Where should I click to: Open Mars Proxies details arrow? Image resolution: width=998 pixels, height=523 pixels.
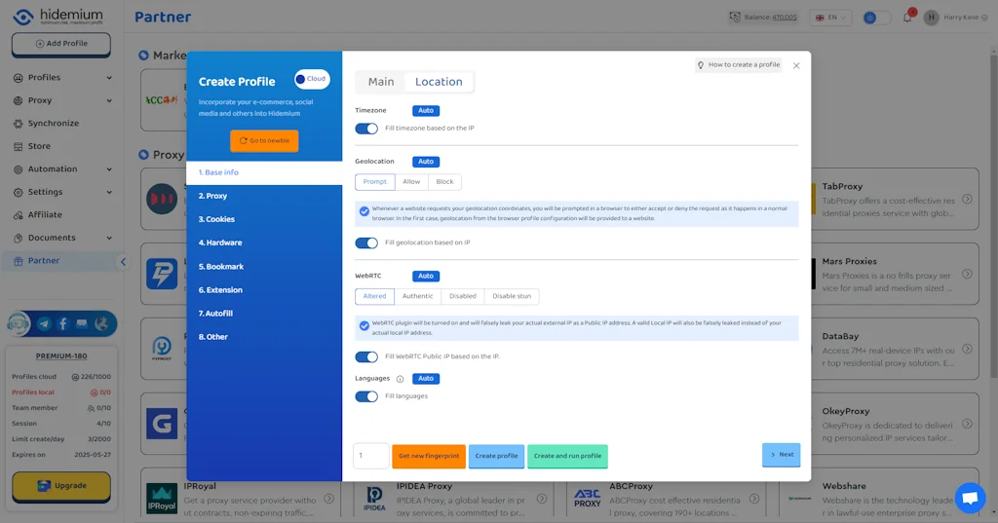(967, 275)
